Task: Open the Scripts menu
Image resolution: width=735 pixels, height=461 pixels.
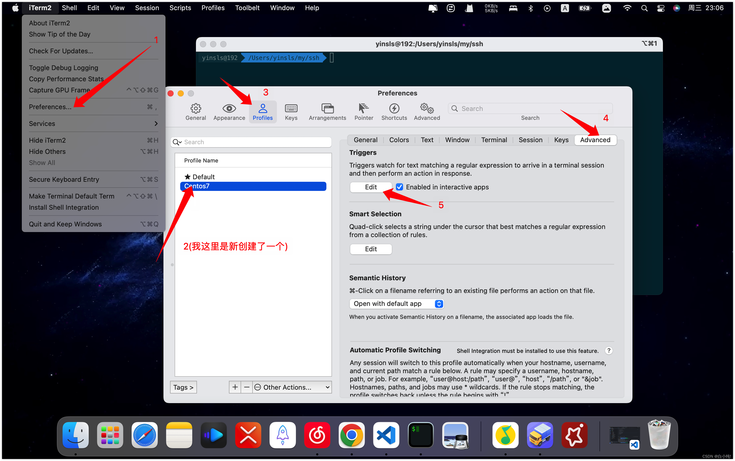Action: 180,8
